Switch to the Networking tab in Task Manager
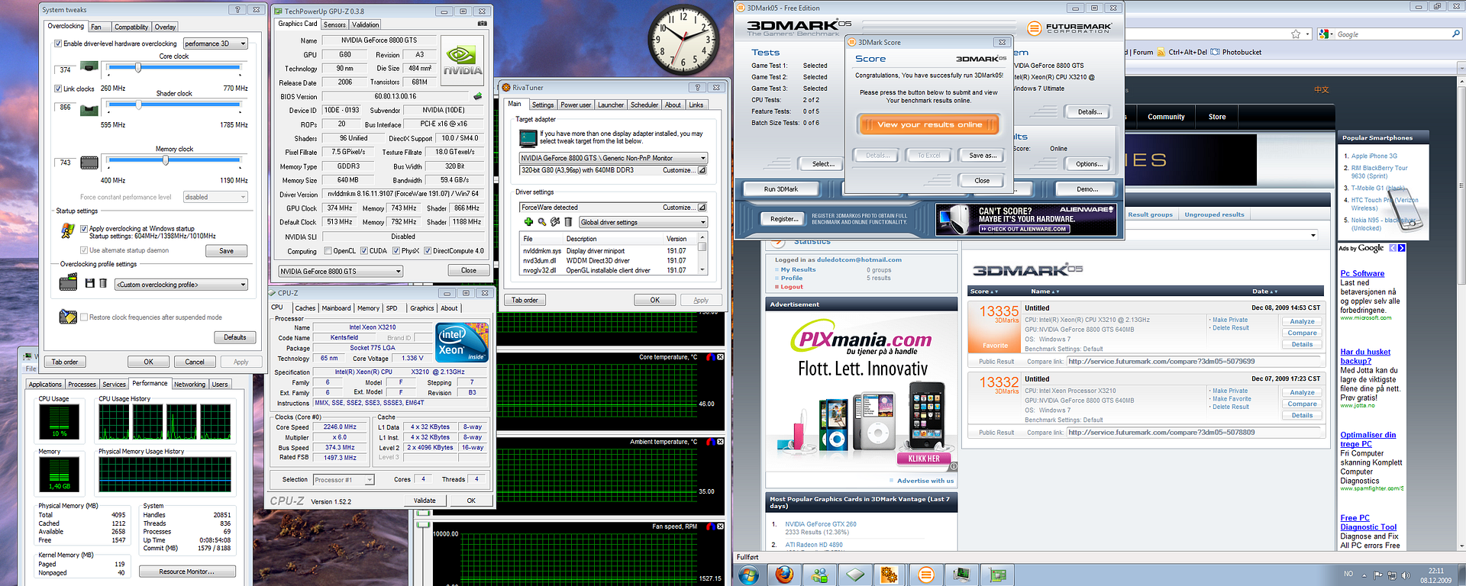The image size is (1466, 586). coord(189,385)
